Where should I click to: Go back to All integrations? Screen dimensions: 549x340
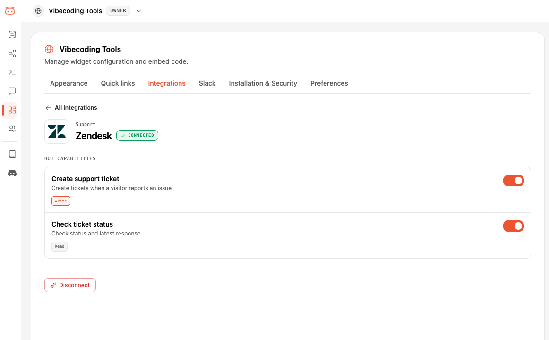click(71, 108)
